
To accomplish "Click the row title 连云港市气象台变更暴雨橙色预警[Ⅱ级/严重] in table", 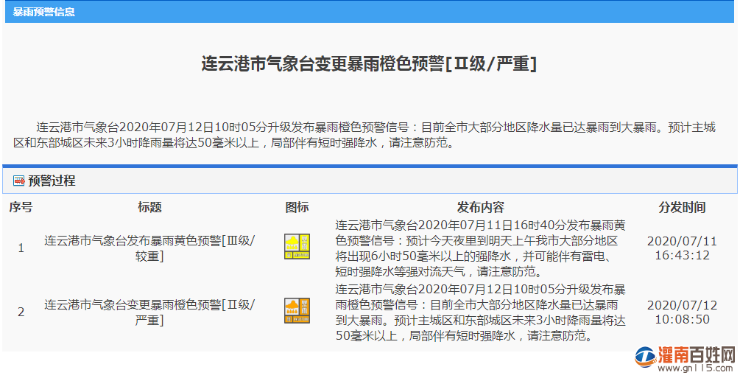I will point(149,312).
